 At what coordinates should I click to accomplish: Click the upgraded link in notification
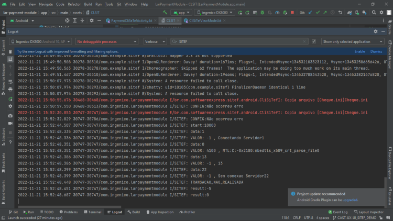coord(350,200)
